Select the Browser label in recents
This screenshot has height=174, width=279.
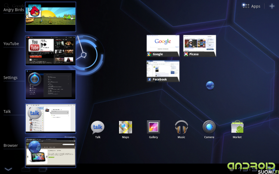point(10,145)
